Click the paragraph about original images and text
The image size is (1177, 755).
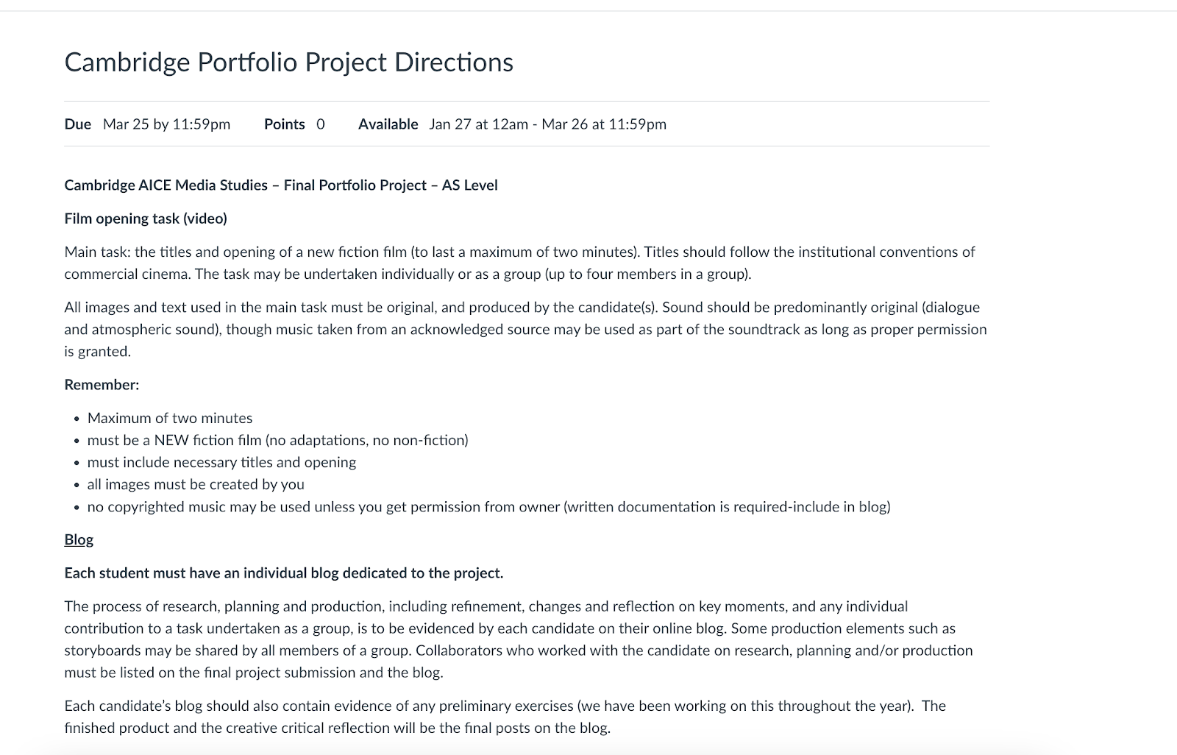click(x=525, y=329)
